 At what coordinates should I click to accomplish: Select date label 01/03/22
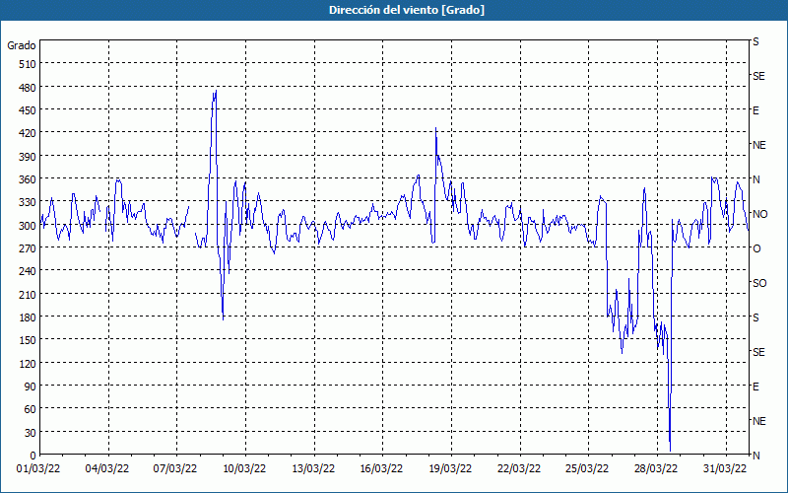click(x=38, y=469)
